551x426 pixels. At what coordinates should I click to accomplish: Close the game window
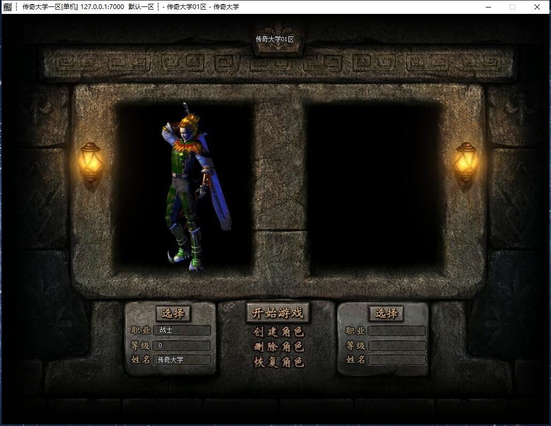point(537,6)
